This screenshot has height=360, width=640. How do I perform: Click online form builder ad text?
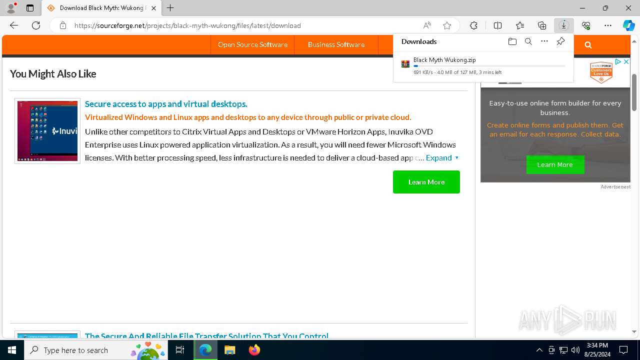pyautogui.click(x=555, y=108)
